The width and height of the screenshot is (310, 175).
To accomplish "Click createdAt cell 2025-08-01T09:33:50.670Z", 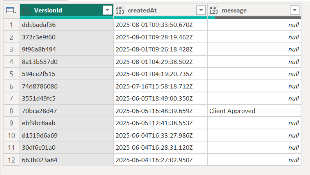I will pyautogui.click(x=160, y=25).
